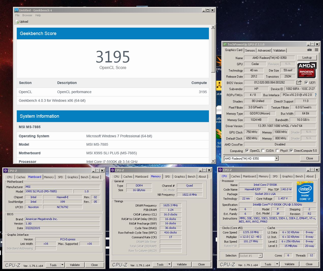Click the bus interface question mark icon
The width and height of the screenshot is (323, 271).
[316, 95]
